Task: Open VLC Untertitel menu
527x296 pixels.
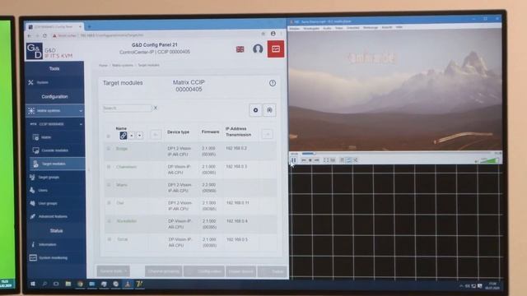Action: (353, 28)
